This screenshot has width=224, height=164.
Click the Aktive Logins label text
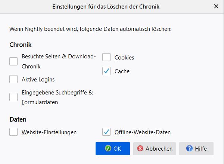[38, 80]
